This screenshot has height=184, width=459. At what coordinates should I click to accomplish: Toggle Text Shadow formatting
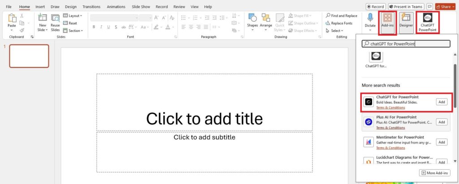click(x=116, y=27)
